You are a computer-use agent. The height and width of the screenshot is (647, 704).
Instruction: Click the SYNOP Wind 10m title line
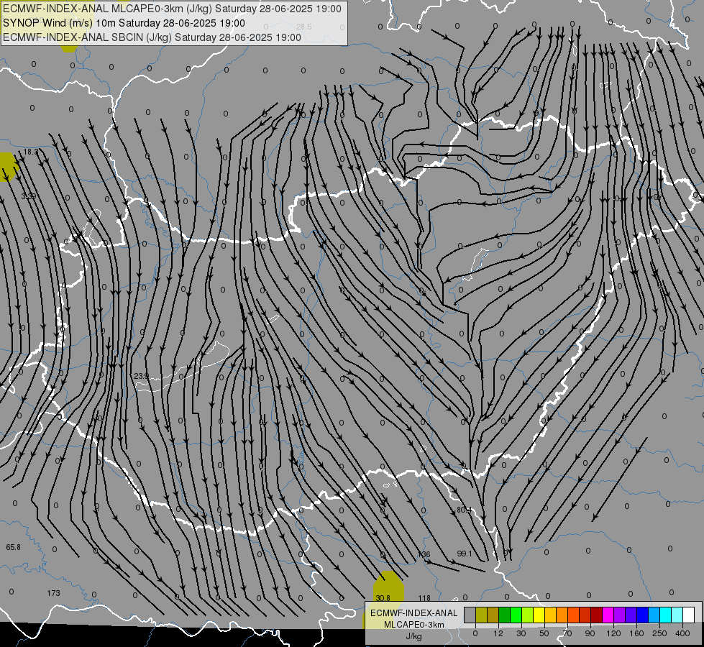click(124, 23)
